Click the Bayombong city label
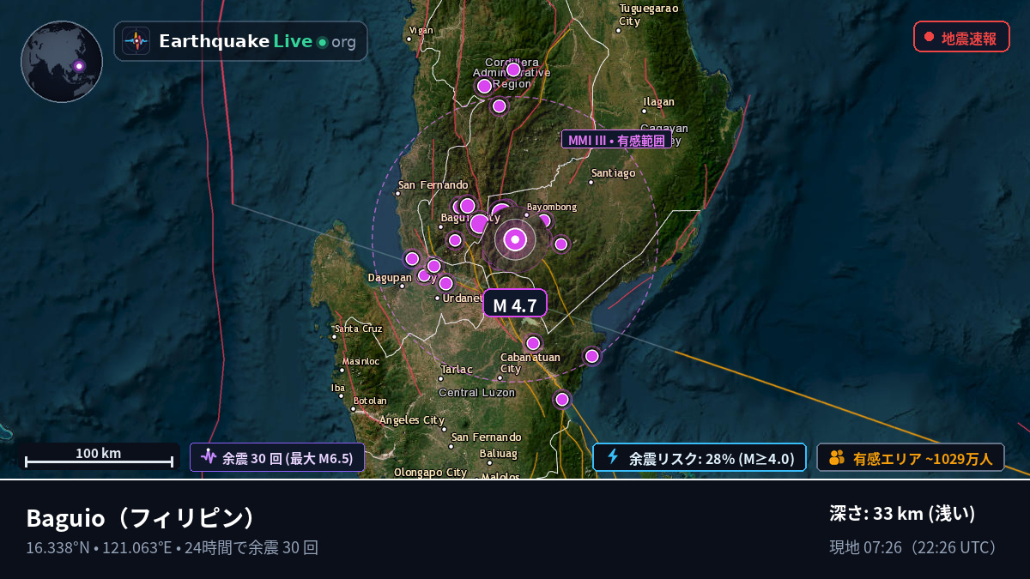 click(x=552, y=207)
